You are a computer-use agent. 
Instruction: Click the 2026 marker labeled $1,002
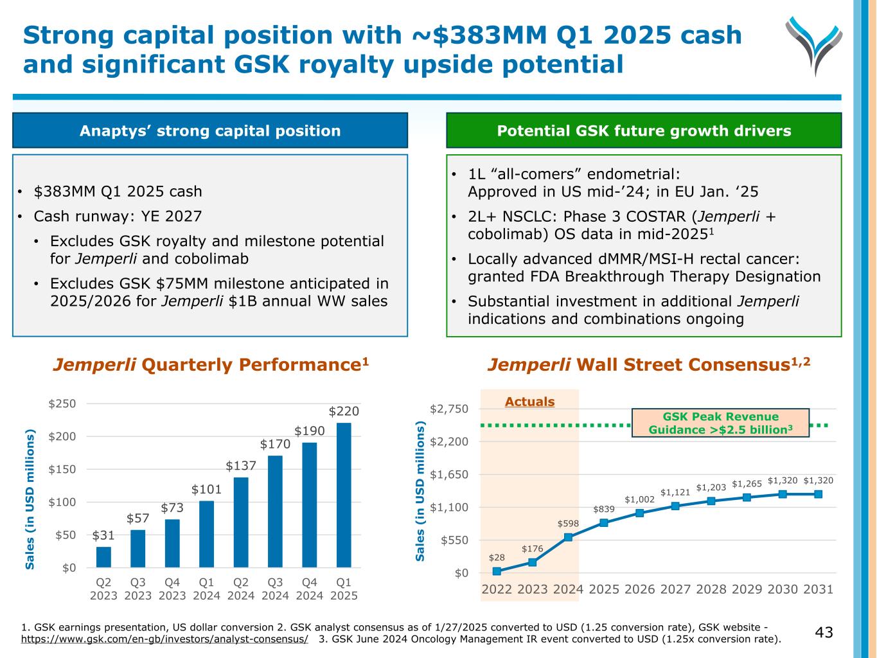pyautogui.click(x=639, y=513)
